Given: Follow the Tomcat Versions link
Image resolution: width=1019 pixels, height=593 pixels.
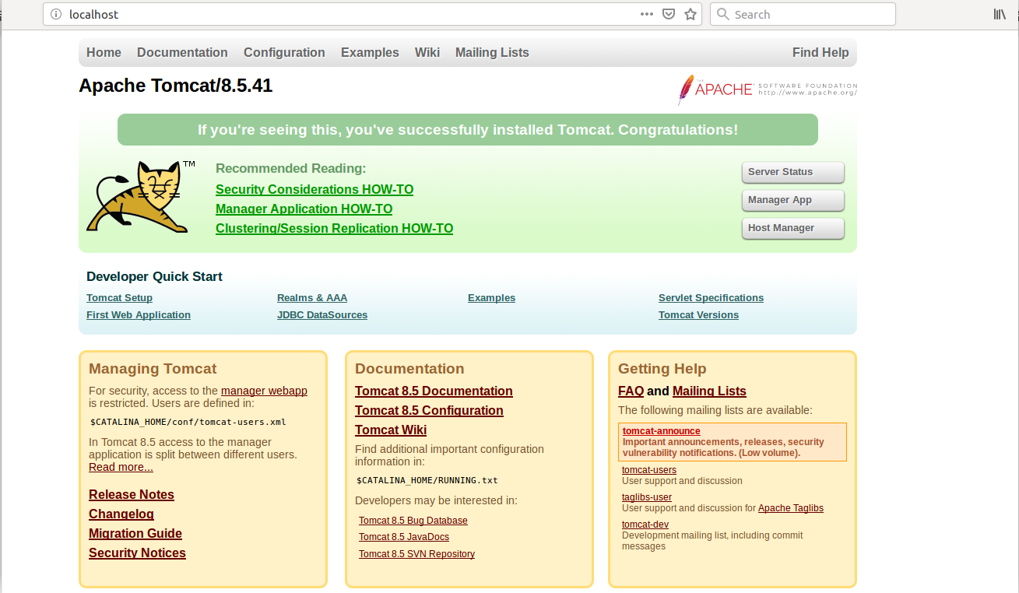Looking at the screenshot, I should point(698,315).
